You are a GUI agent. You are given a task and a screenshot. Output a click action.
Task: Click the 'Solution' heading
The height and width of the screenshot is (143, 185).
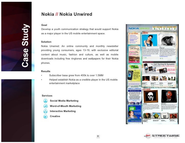point(46,42)
